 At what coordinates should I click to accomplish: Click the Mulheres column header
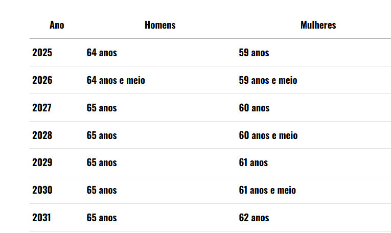click(x=318, y=25)
